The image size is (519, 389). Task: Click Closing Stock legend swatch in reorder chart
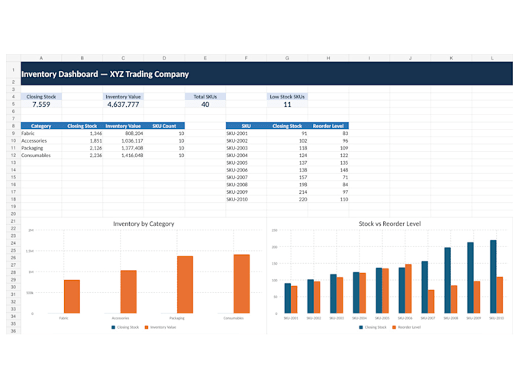click(x=361, y=327)
